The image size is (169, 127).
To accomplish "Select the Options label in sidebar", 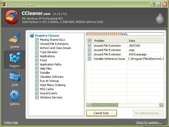I will pos(15,104).
